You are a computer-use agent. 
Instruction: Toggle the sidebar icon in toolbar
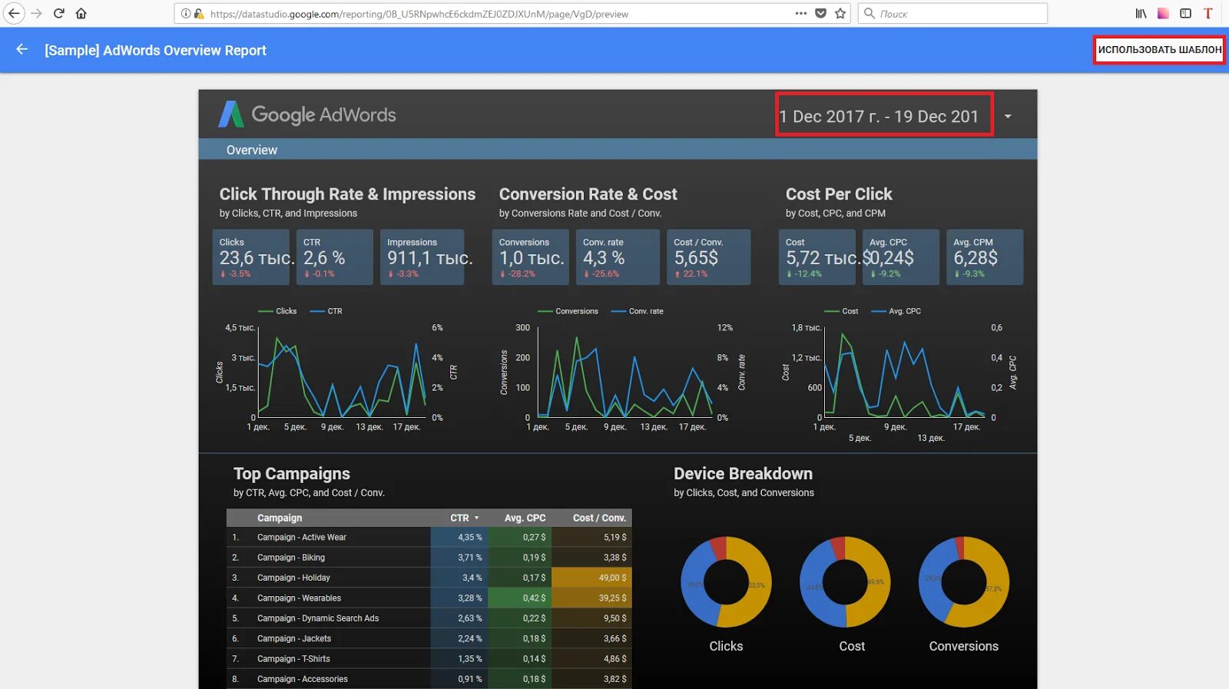point(1186,13)
